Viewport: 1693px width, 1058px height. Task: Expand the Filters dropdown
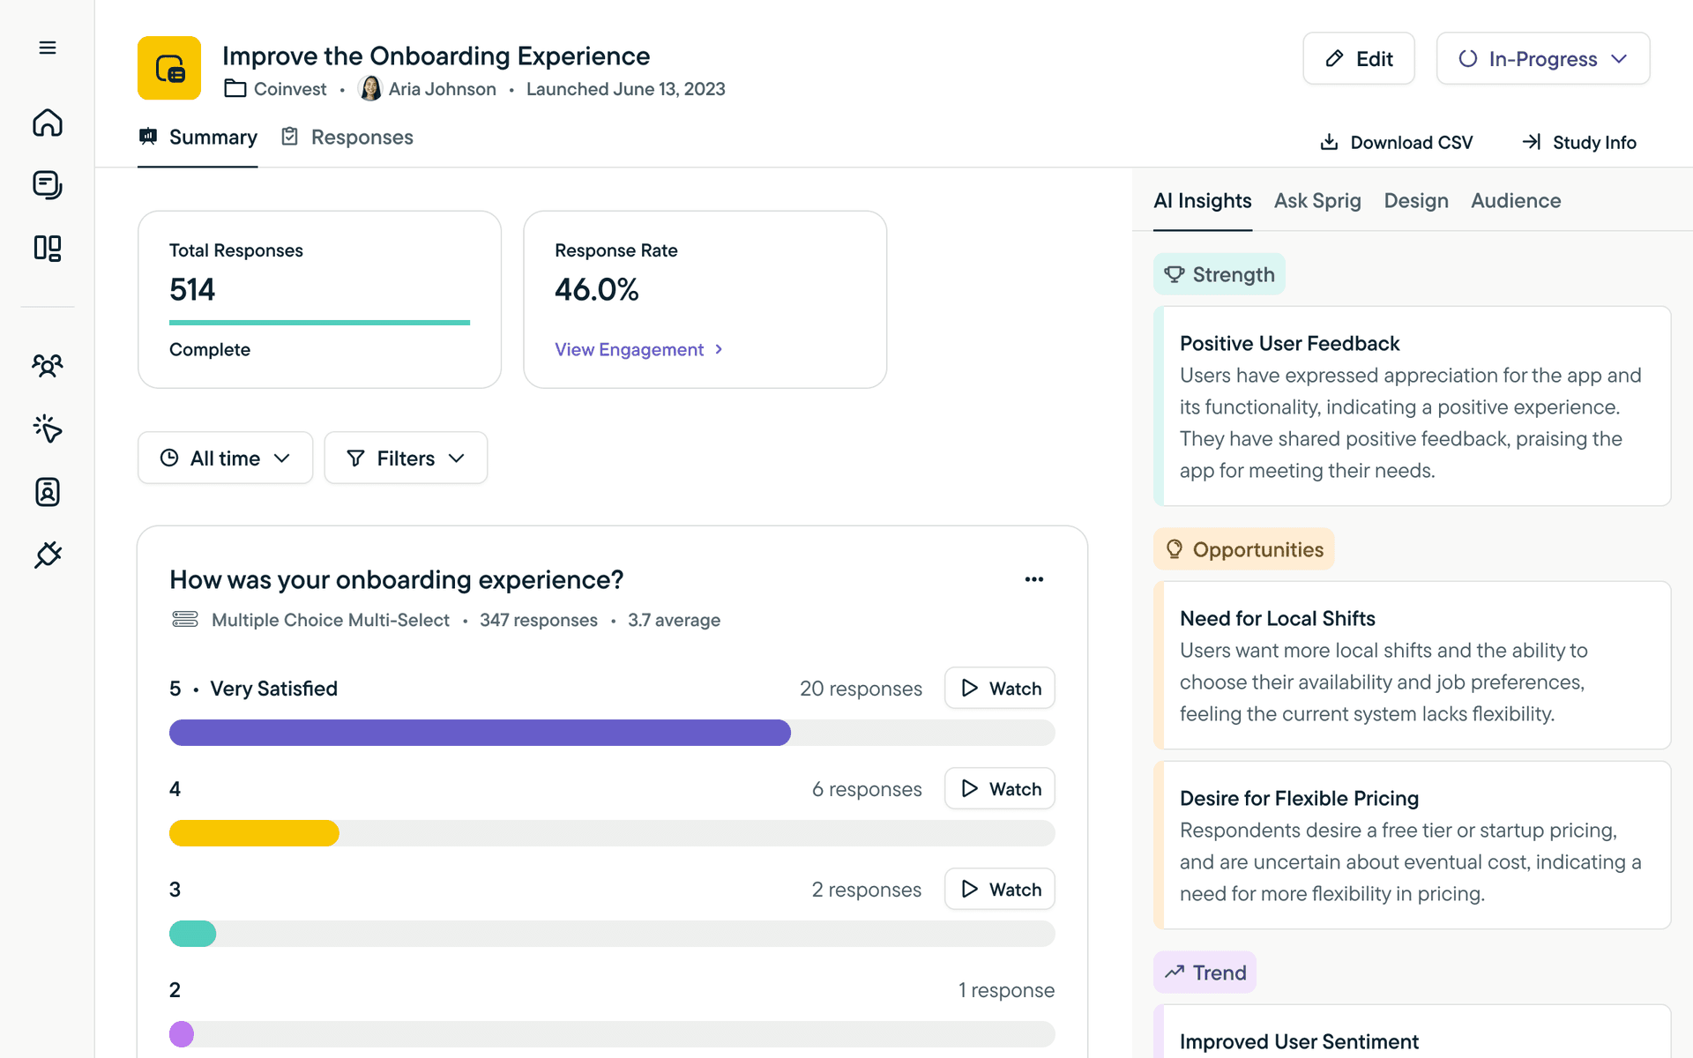(x=406, y=458)
